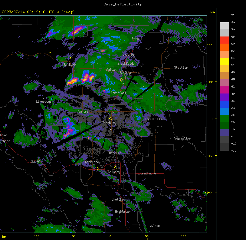Click the -100 tick label on right map axis
Viewport: 246px width, 240px height.
[x=209, y=192]
